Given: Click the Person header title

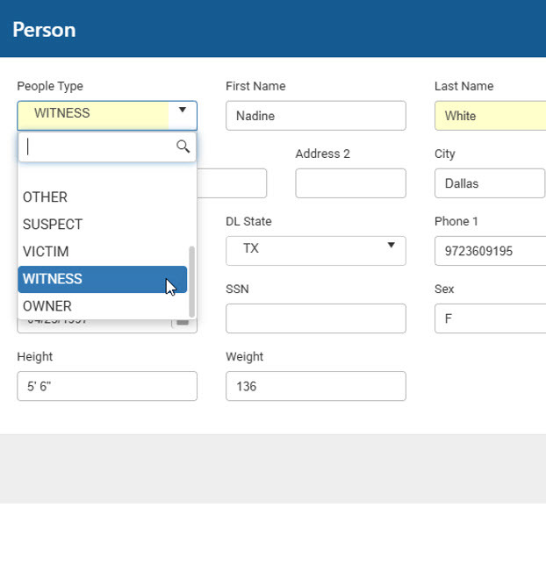Looking at the screenshot, I should click(44, 30).
